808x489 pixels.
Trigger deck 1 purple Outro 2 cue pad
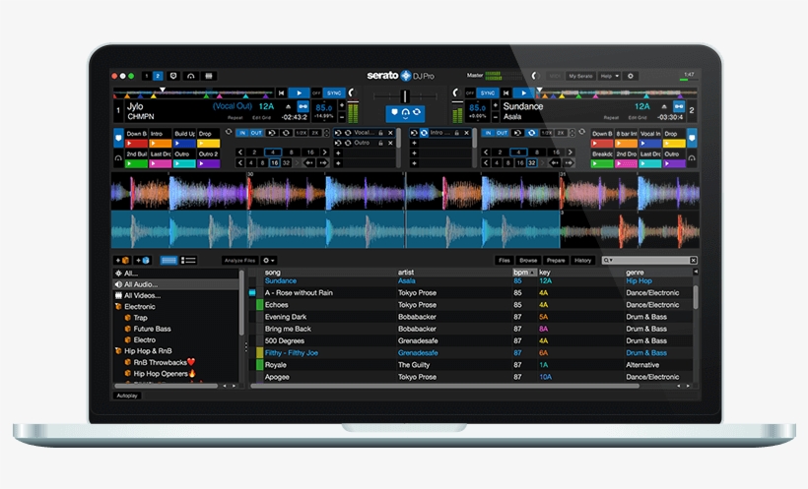[x=208, y=163]
